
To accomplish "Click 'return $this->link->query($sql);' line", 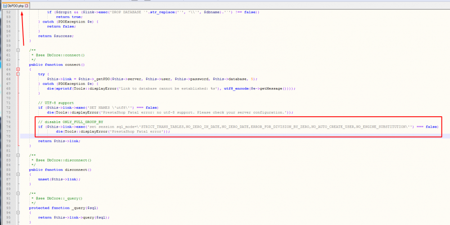I will 74,217.
